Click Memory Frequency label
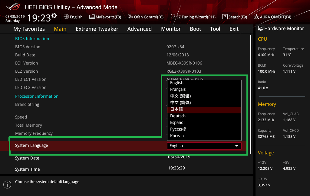This screenshot has height=196, width=310. pyautogui.click(x=34, y=133)
